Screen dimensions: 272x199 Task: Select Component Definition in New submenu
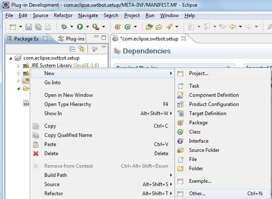coord(223,95)
